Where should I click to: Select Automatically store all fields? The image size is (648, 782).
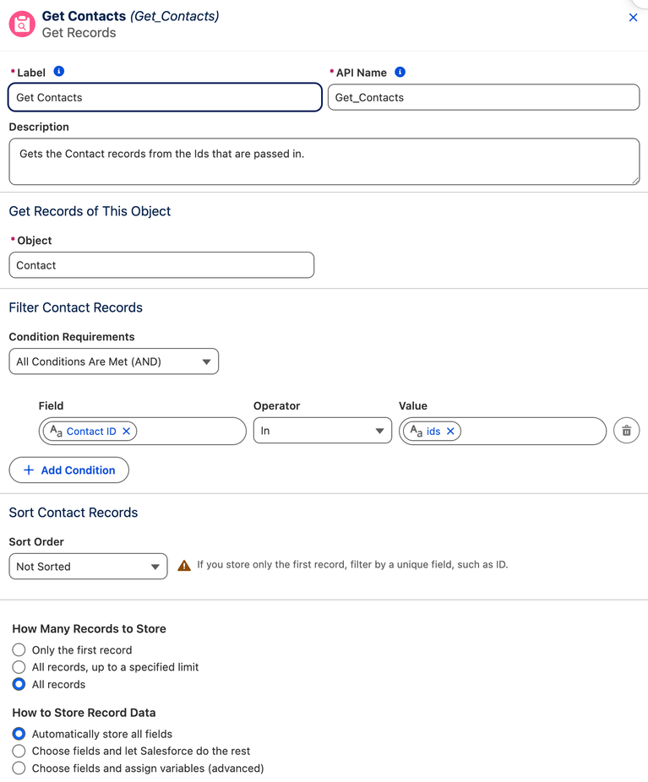tap(19, 734)
